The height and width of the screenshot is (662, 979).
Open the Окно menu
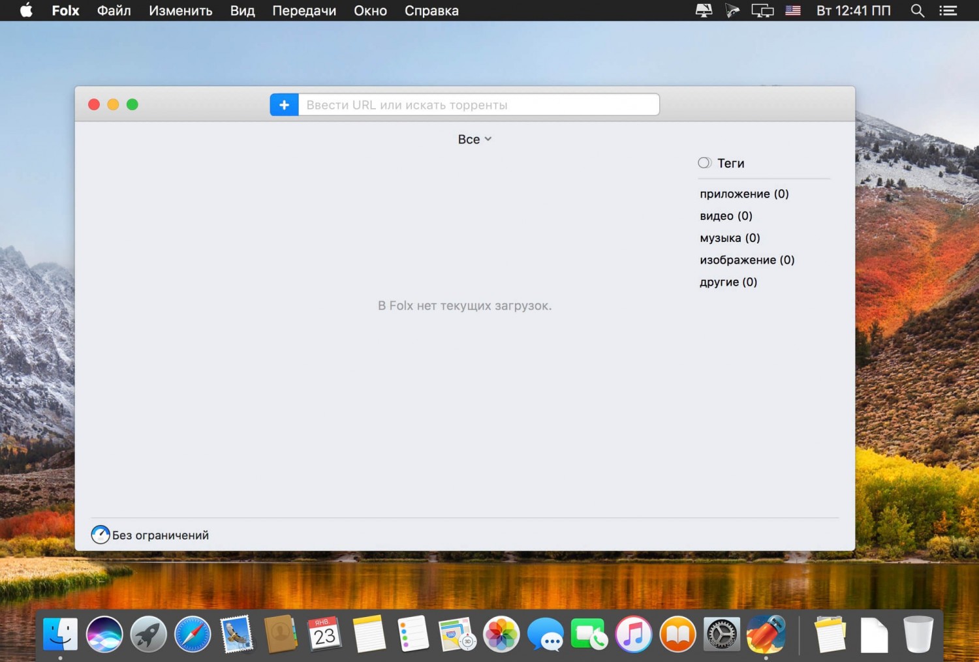coord(370,10)
